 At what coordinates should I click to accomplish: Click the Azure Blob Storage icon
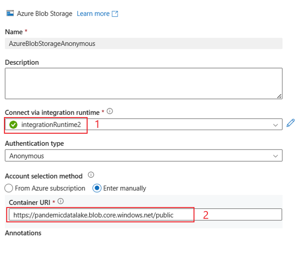(10, 13)
